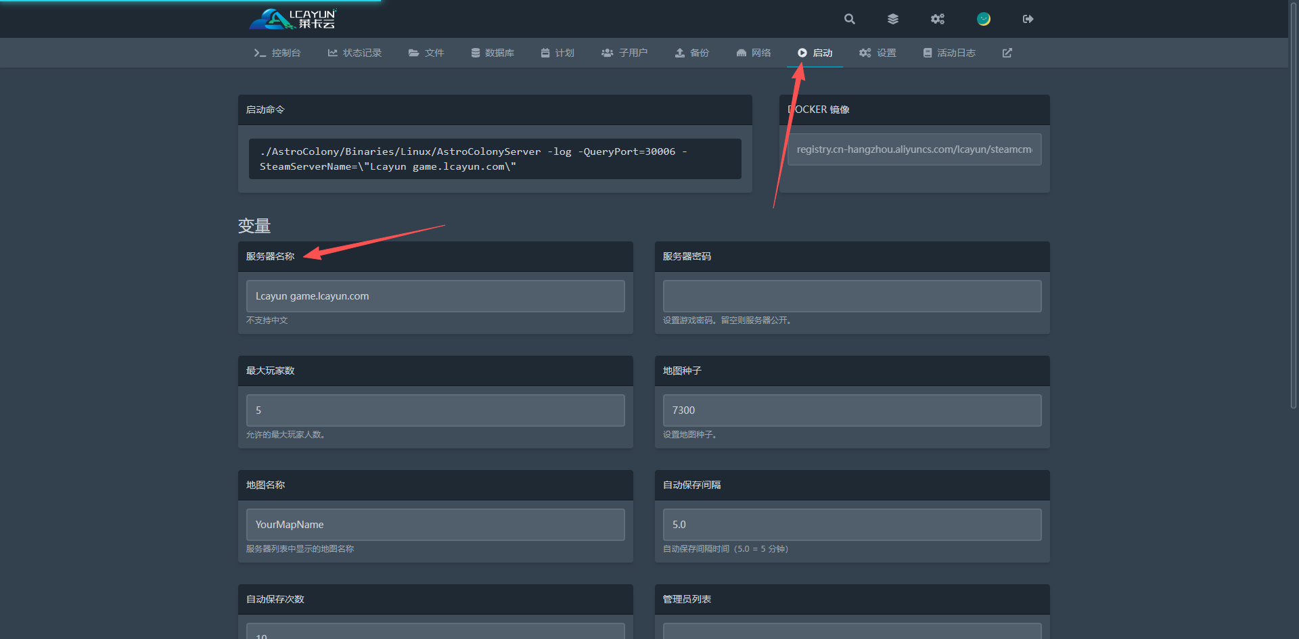Viewport: 1299px width, 639px height.
Task: Click the Lcayun logo
Action: 293,19
